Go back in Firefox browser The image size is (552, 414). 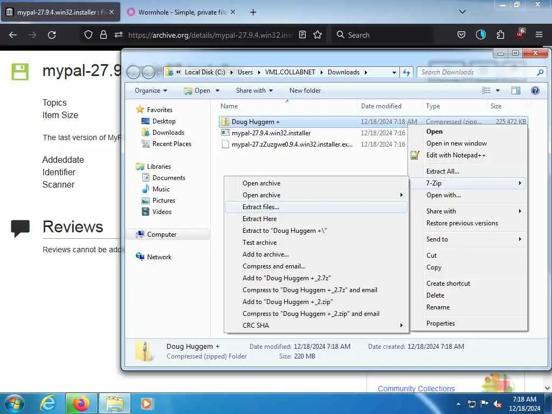click(x=13, y=35)
